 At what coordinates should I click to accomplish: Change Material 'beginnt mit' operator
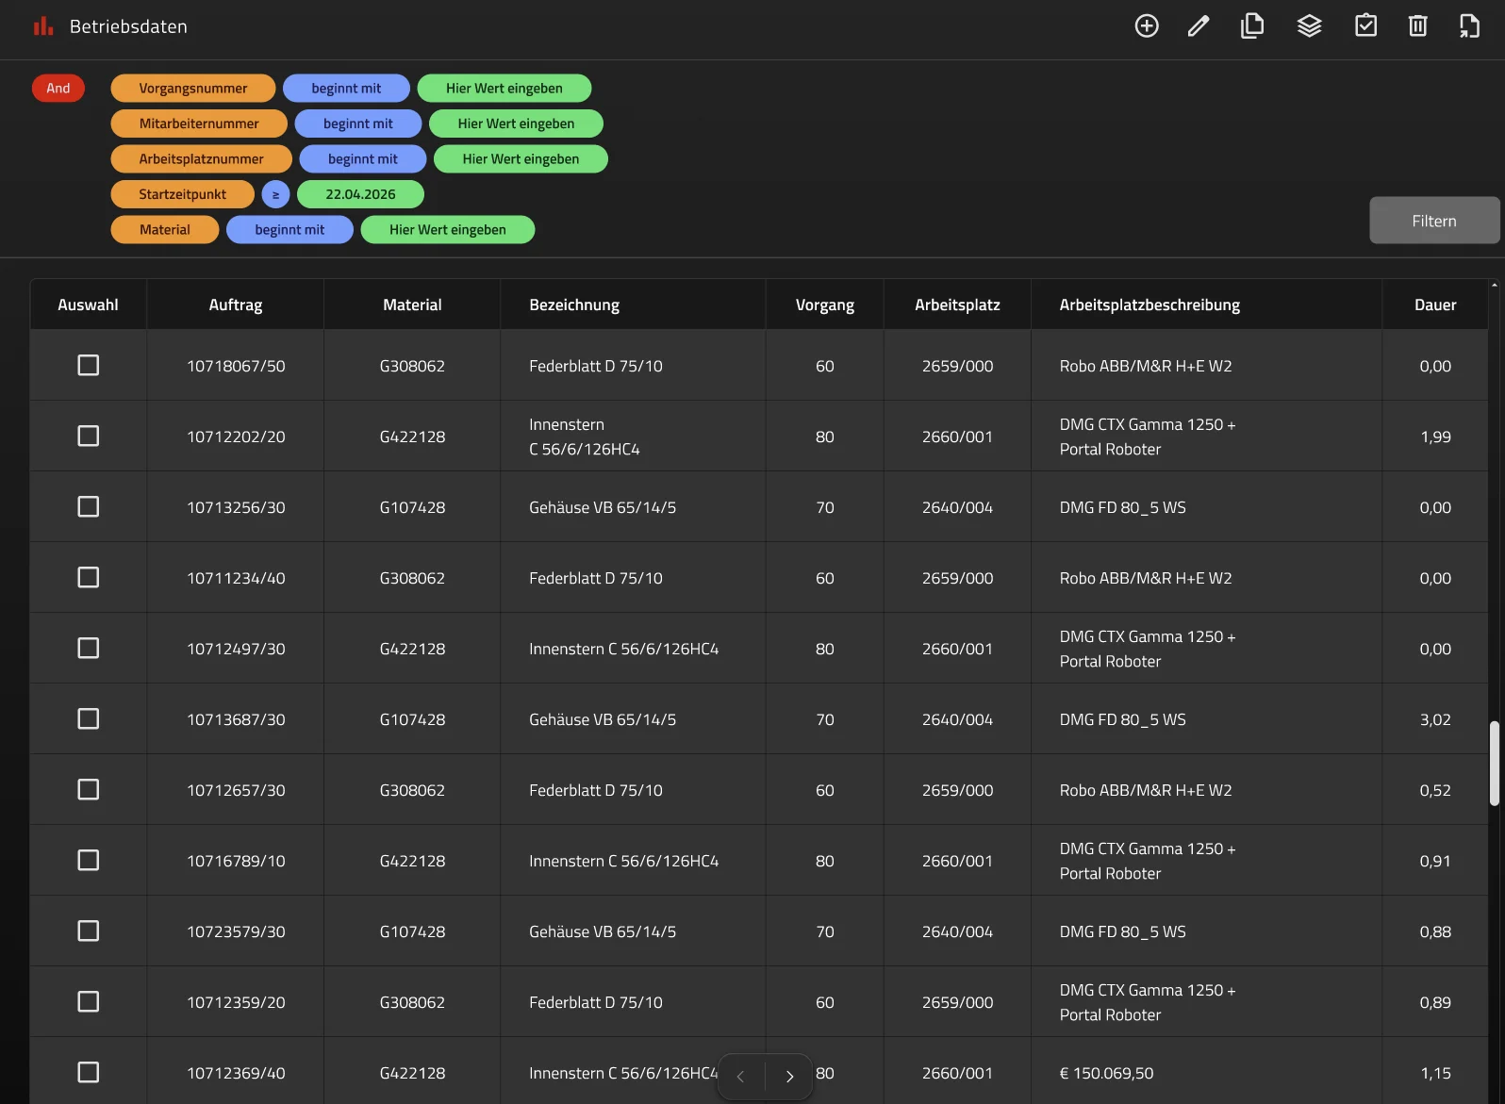289,229
